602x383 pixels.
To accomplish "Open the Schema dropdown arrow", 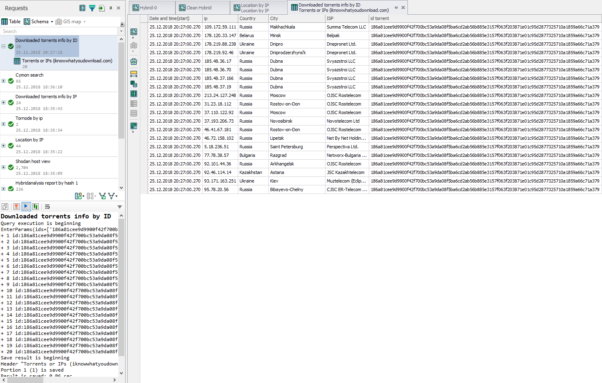I will (x=52, y=22).
